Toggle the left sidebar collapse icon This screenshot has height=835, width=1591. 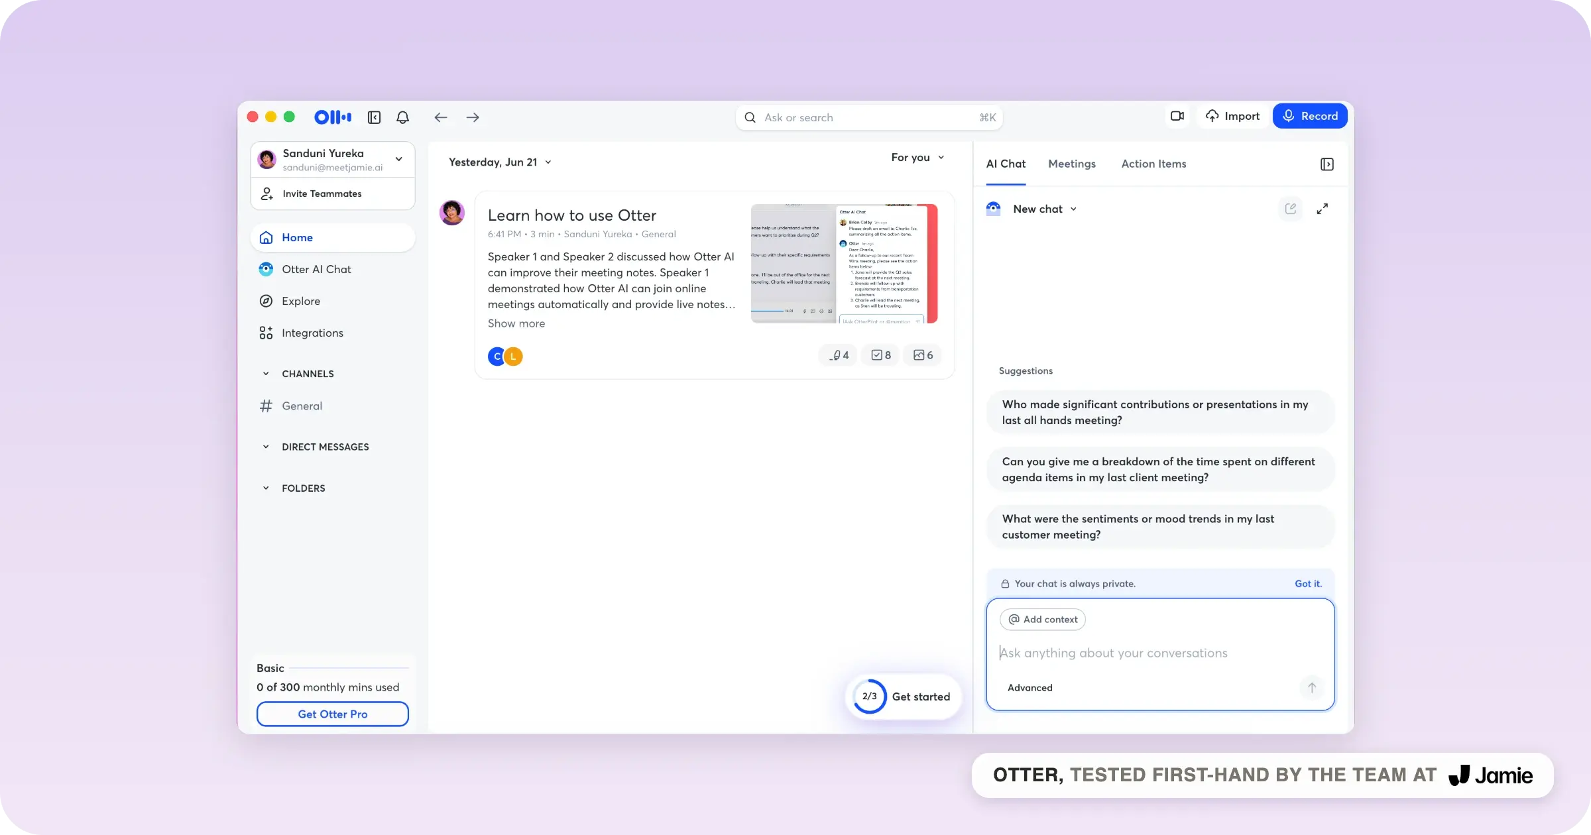[374, 117]
